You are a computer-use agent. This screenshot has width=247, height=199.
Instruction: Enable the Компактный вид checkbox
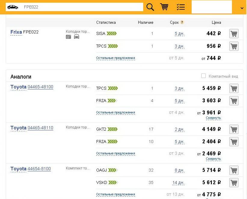pos(203,76)
